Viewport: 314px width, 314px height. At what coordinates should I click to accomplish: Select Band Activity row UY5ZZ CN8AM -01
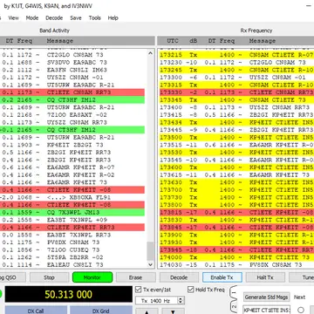click(72, 78)
